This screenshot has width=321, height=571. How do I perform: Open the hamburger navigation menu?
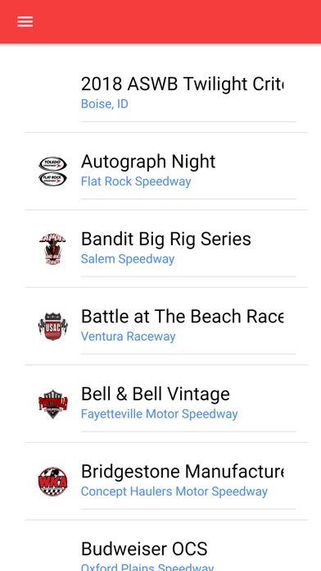pyautogui.click(x=25, y=22)
